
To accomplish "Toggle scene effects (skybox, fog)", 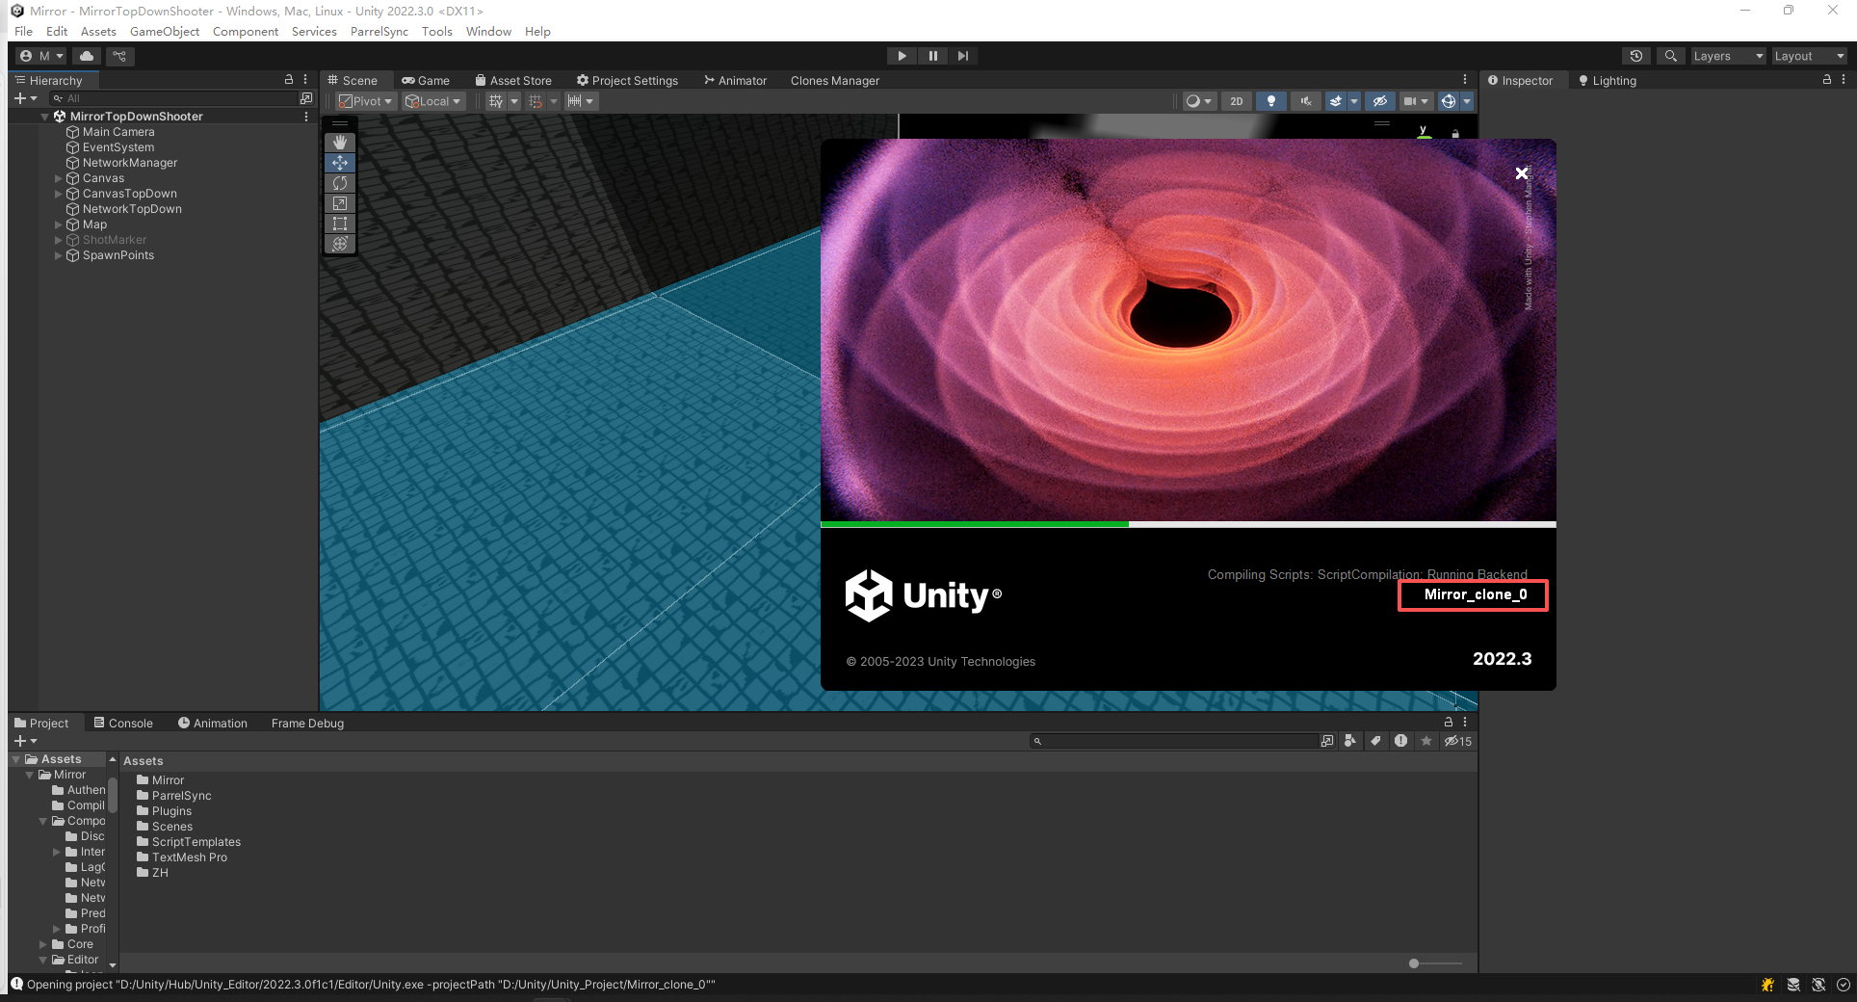I will 1336,101.
